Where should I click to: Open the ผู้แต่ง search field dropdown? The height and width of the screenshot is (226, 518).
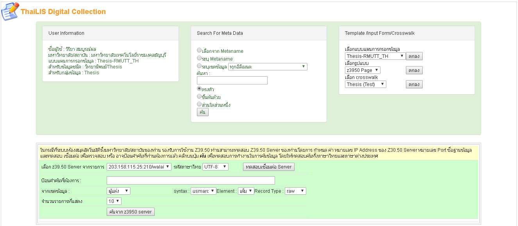coord(118,191)
